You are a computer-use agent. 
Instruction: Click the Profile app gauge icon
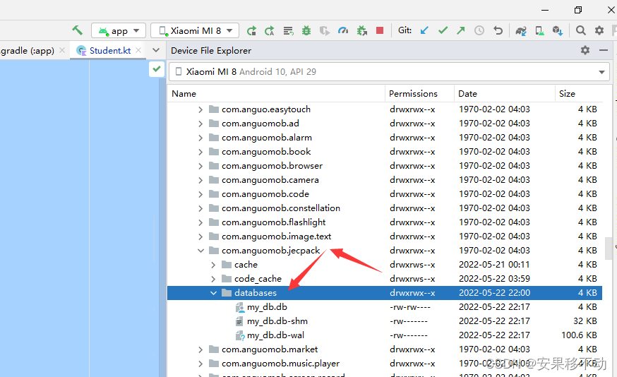tap(343, 30)
